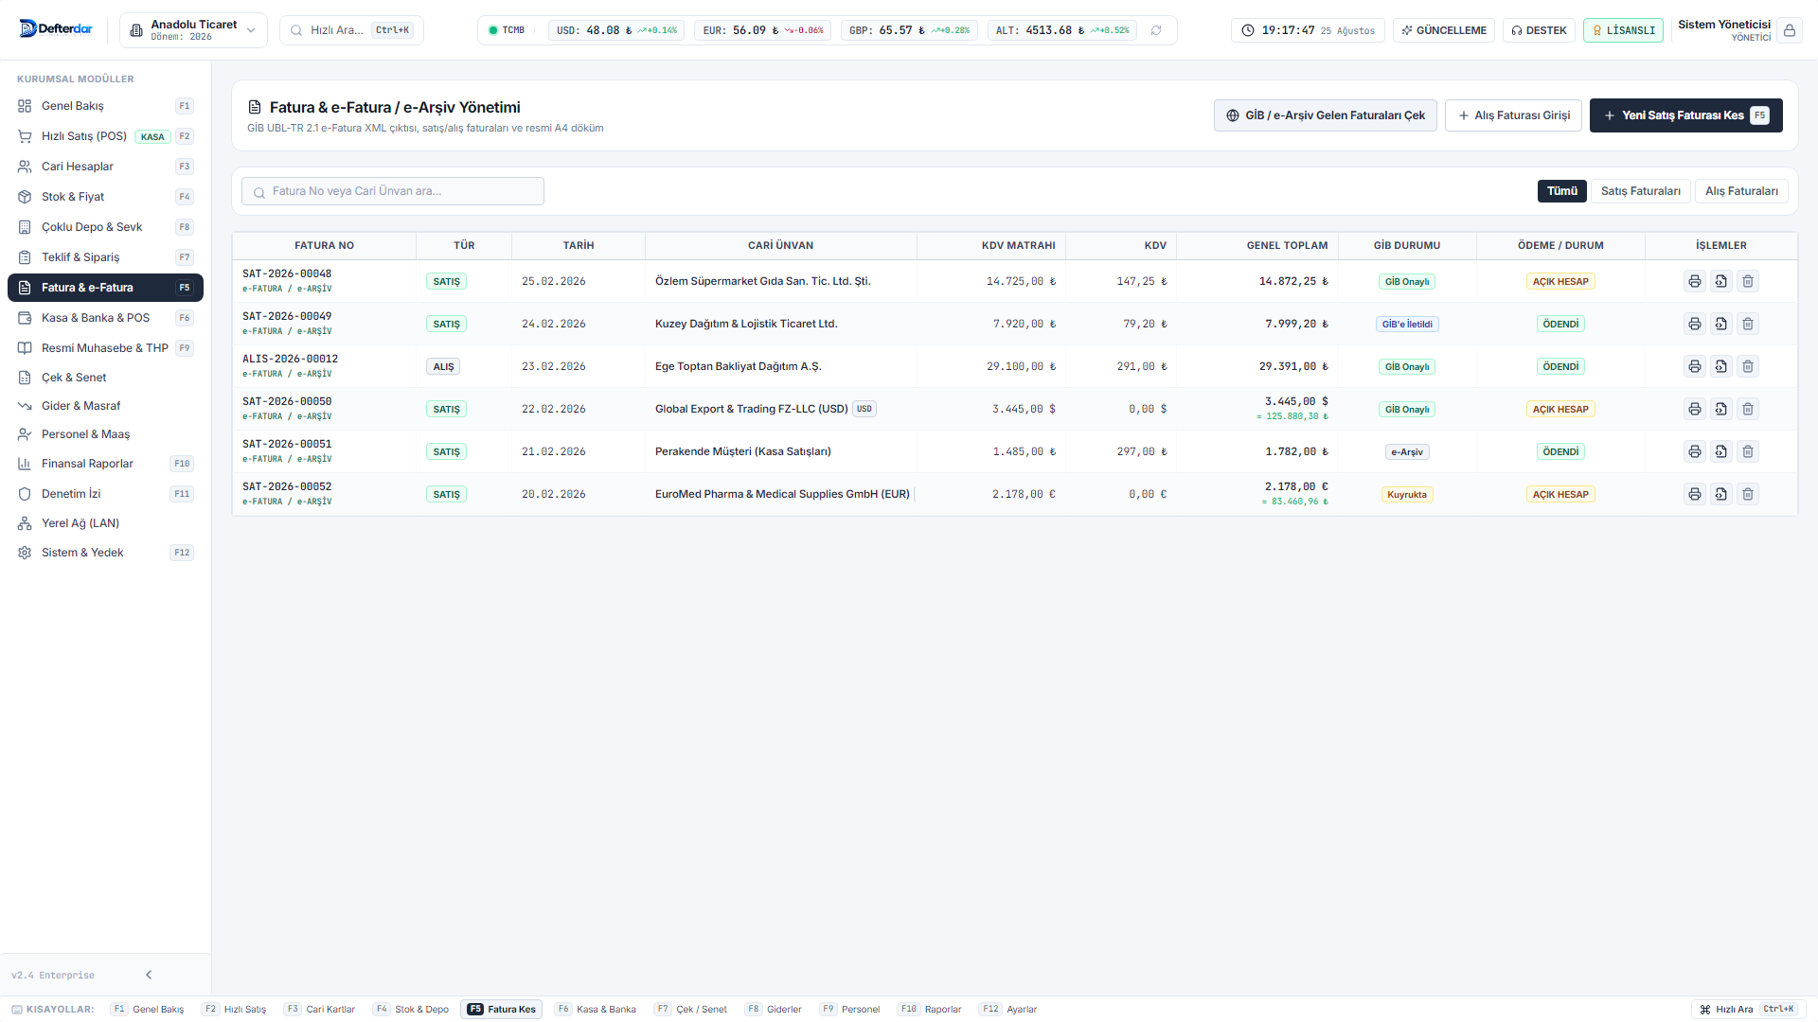
Task: Print invoice SAT-2026-00050
Action: pyautogui.click(x=1694, y=409)
